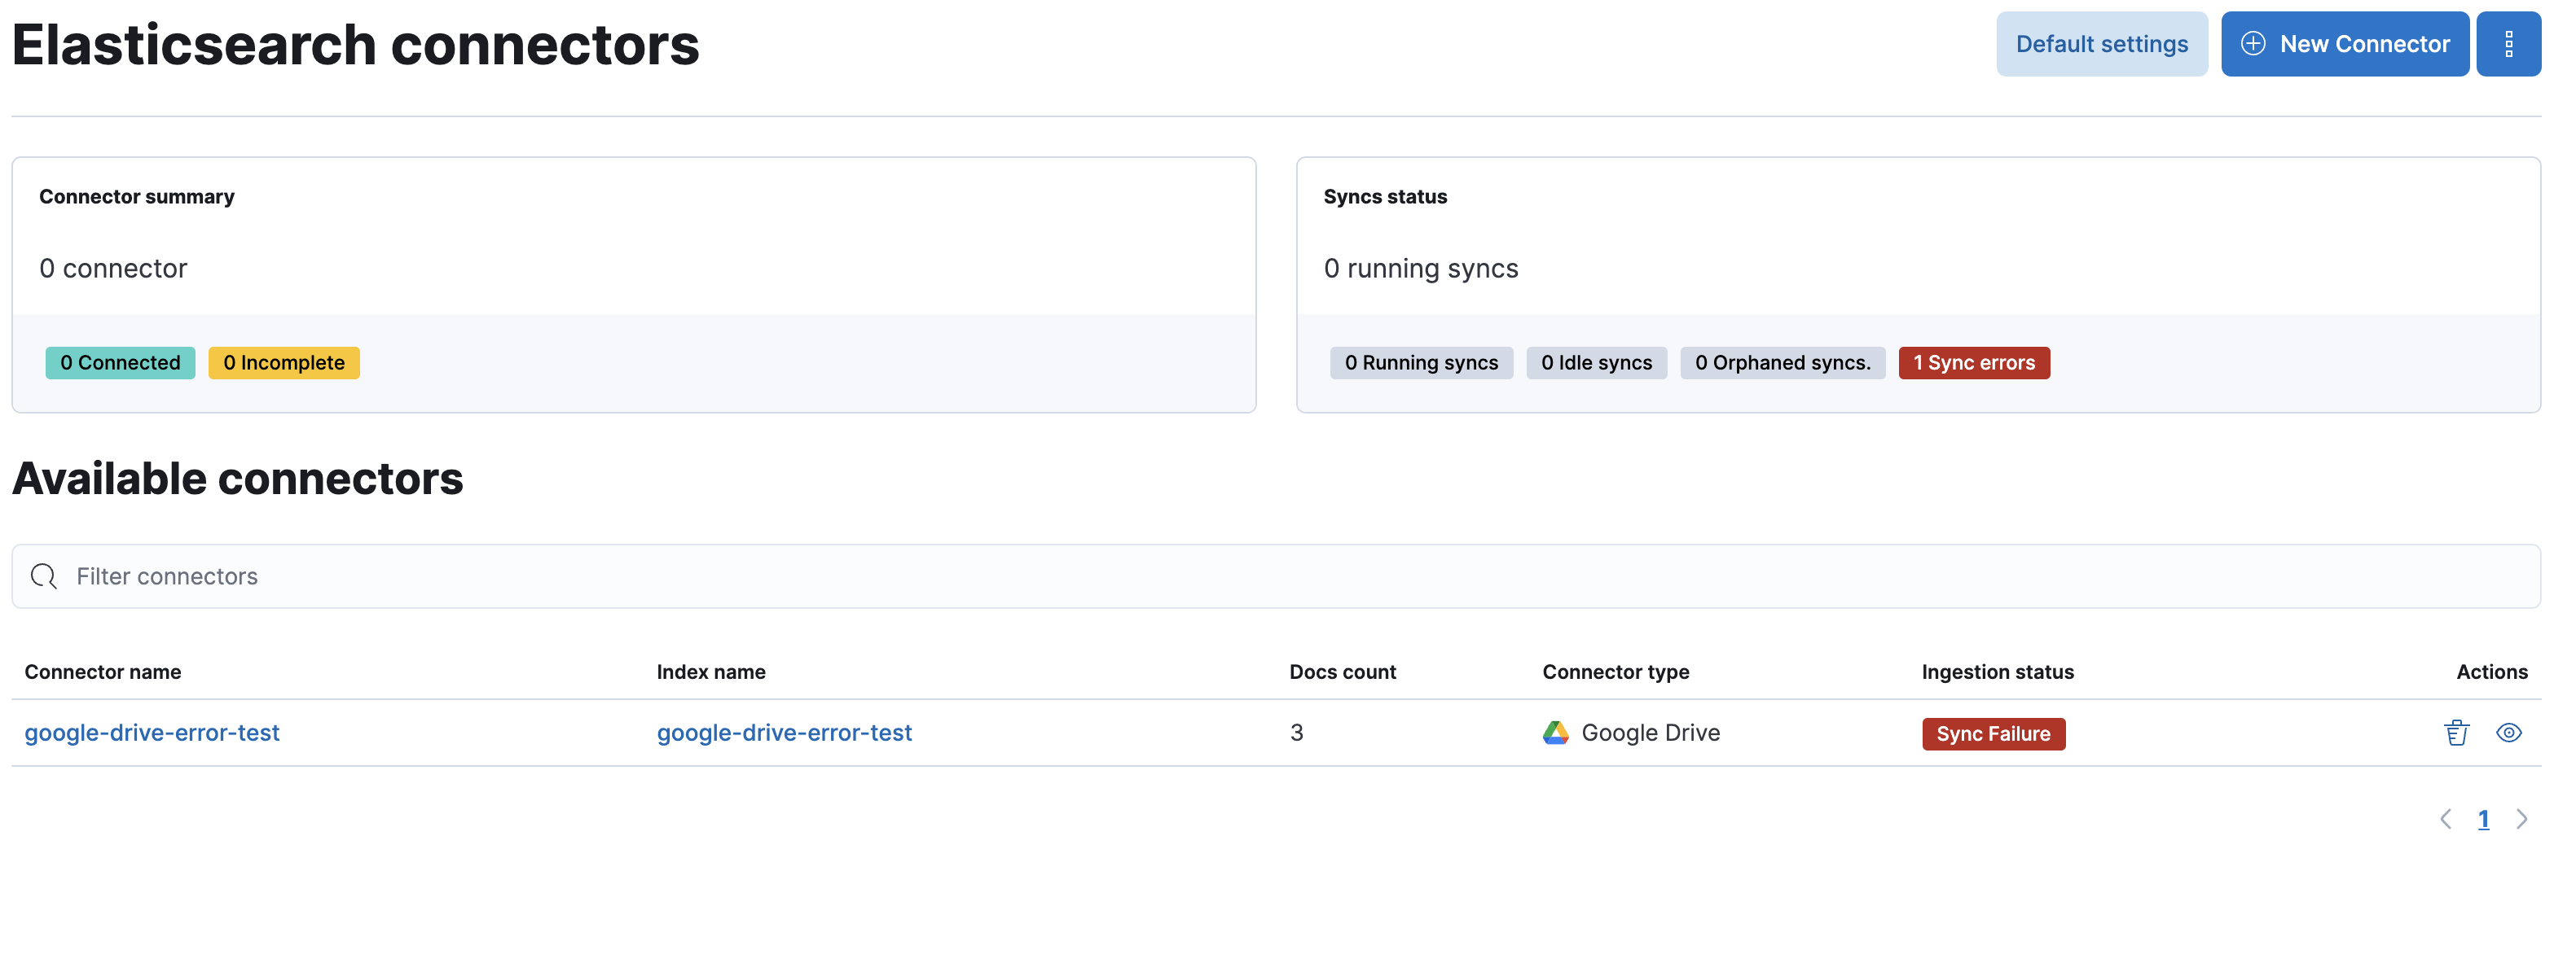
Task: Open google-drive-error-test connector link
Action: [x=152, y=733]
